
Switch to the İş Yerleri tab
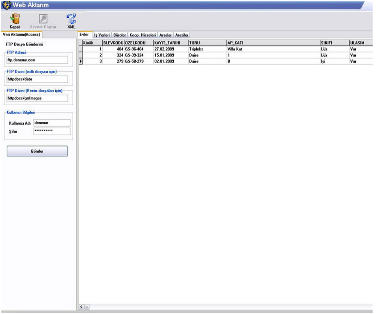tap(102, 35)
